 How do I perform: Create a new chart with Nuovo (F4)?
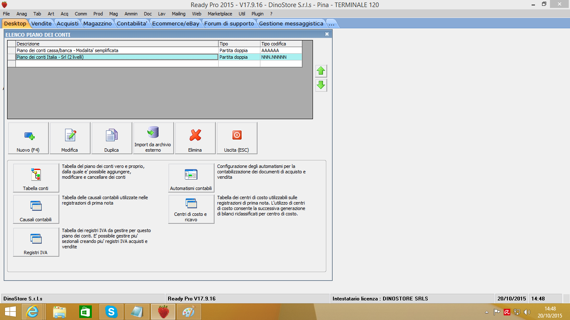coord(28,138)
